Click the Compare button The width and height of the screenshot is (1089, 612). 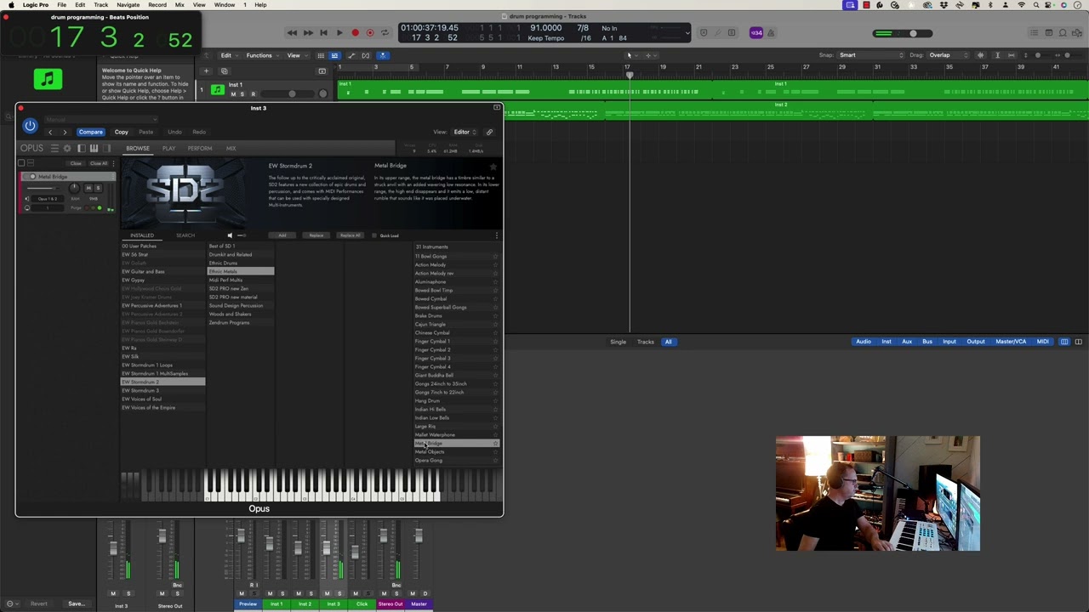click(x=90, y=132)
